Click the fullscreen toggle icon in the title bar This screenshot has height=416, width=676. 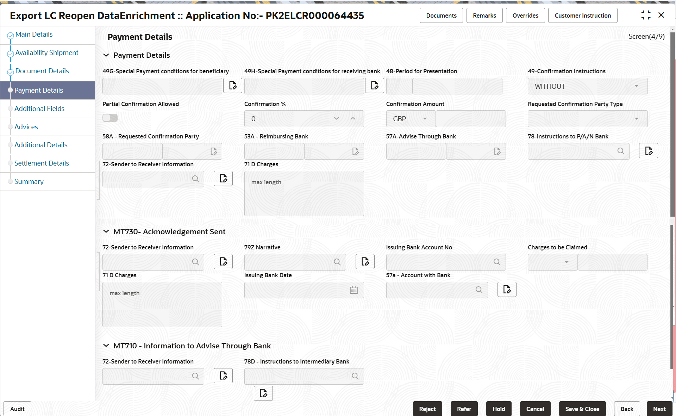coord(646,15)
